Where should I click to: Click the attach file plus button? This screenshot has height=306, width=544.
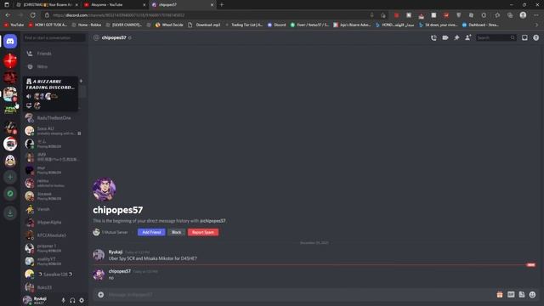100,295
